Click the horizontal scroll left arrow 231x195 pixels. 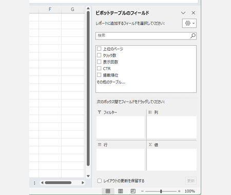pyautogui.click(x=42, y=183)
